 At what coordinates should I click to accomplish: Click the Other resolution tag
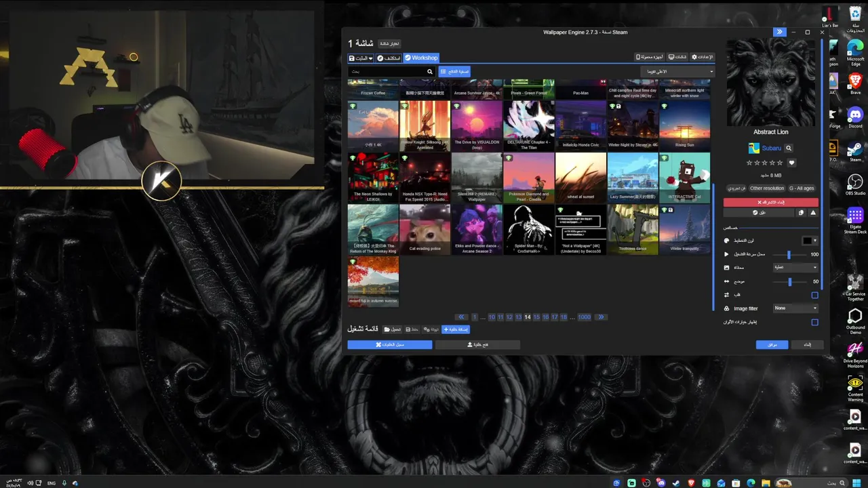[767, 188]
